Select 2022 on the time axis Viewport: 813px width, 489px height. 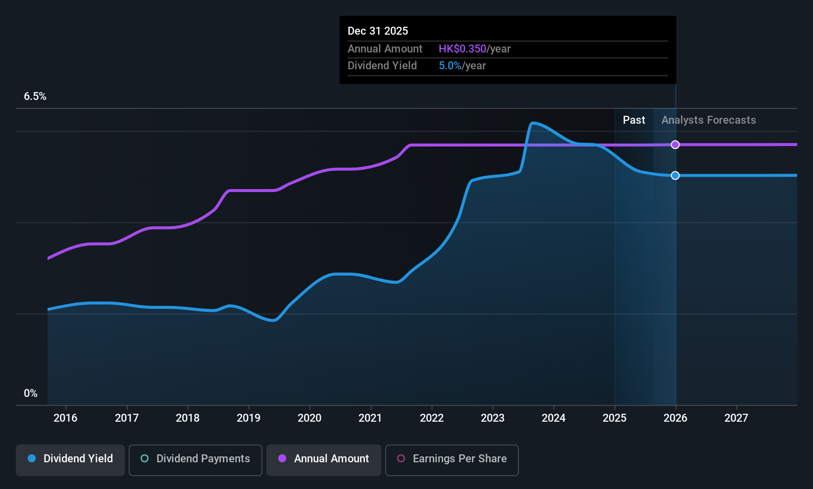click(432, 418)
